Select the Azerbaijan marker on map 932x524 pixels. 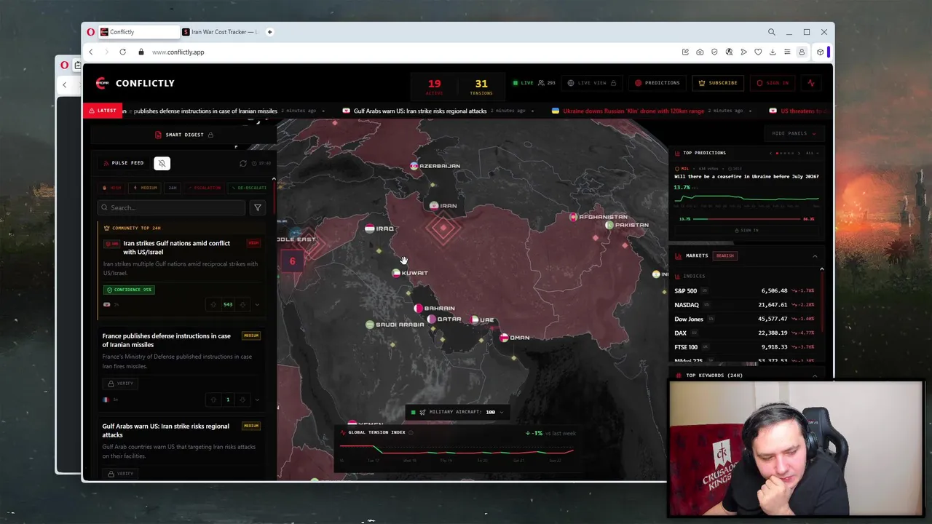point(435,166)
